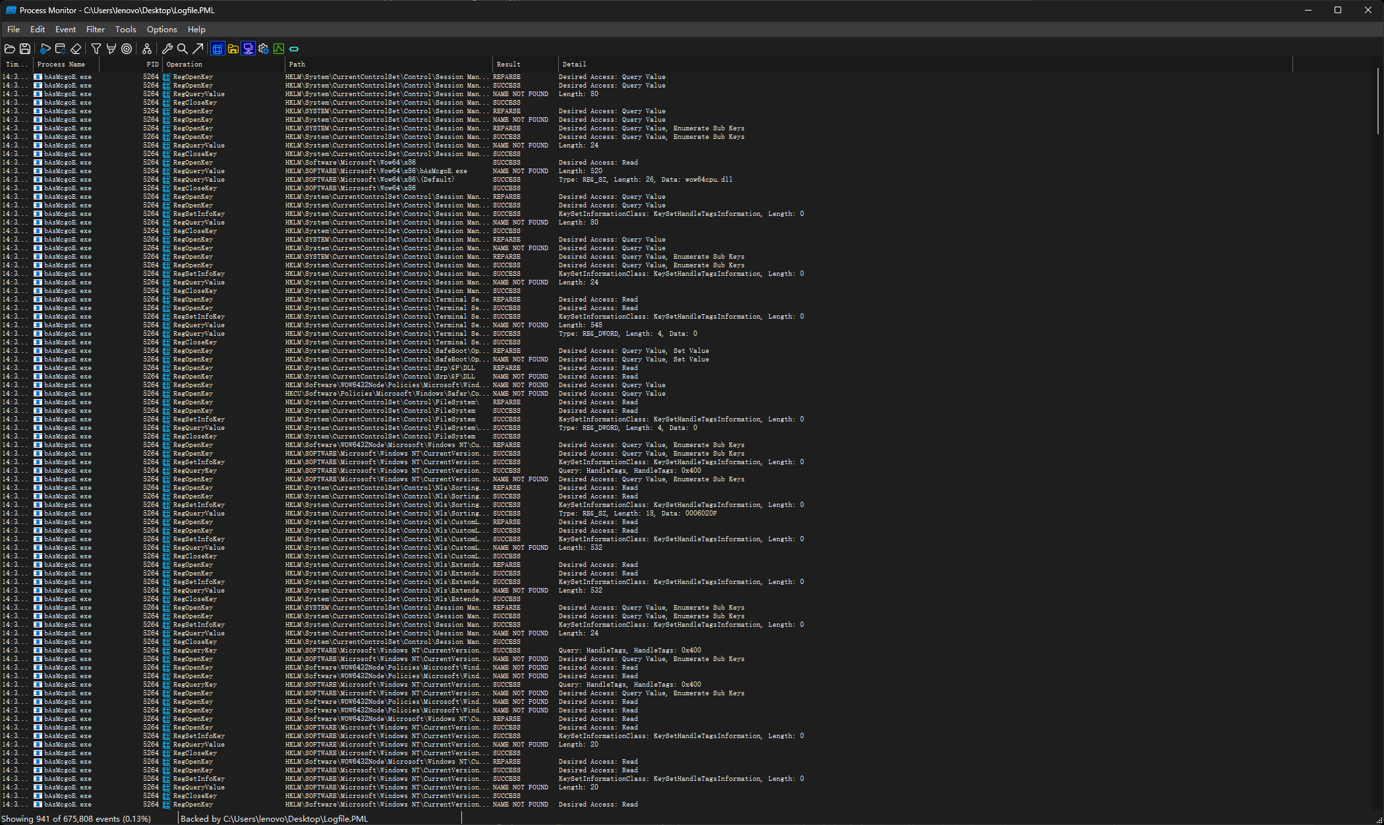Image resolution: width=1384 pixels, height=825 pixels.
Task: Open the Tools menu
Action: pos(126,30)
